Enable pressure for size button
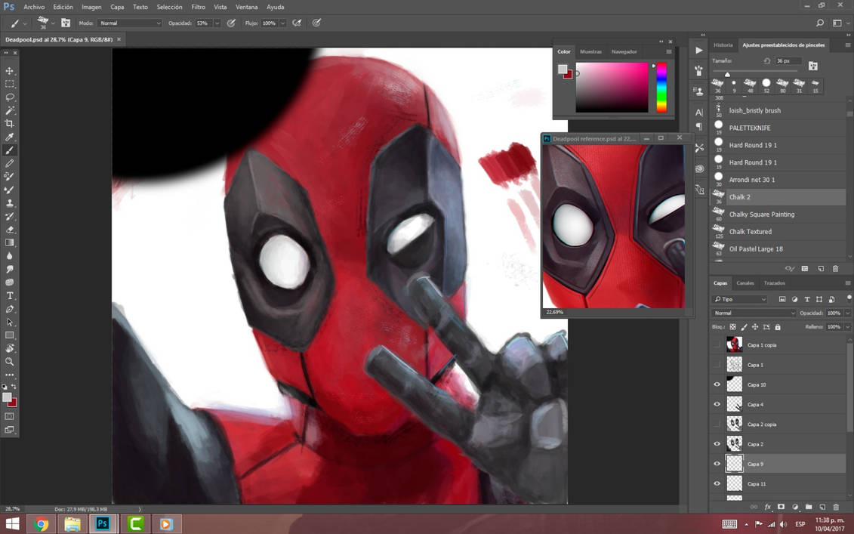 coord(316,23)
